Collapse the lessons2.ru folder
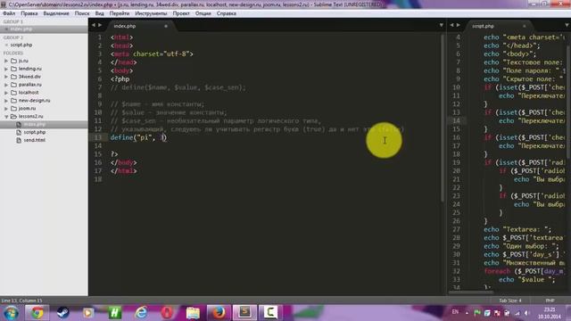The image size is (571, 321). (6, 117)
